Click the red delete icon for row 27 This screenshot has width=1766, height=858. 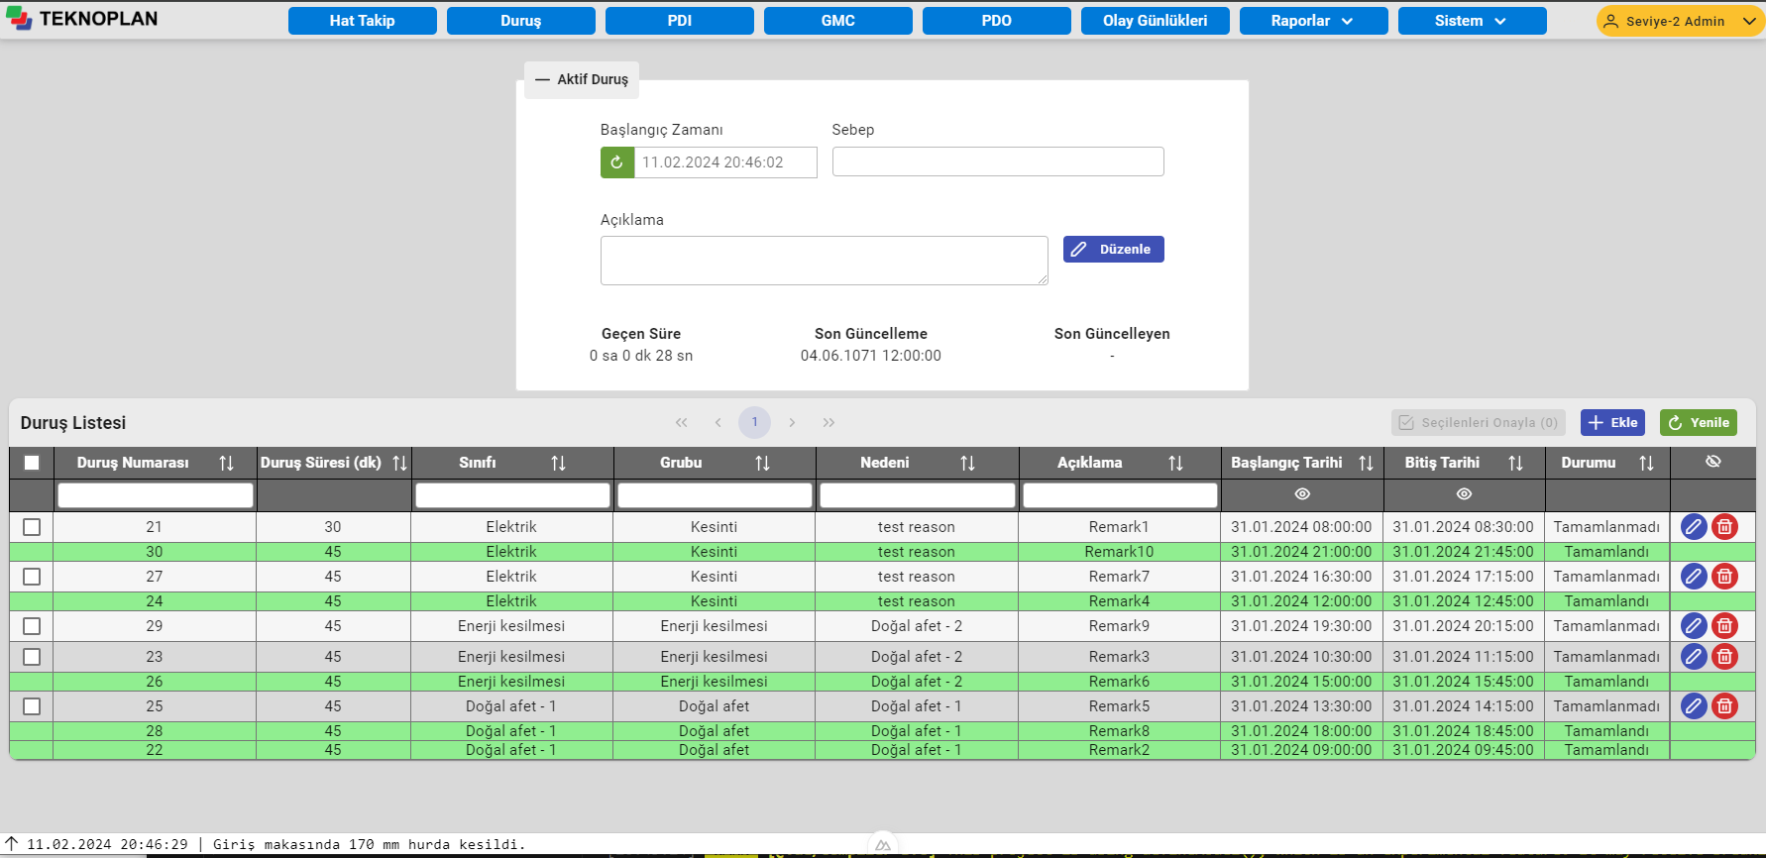pyautogui.click(x=1725, y=577)
